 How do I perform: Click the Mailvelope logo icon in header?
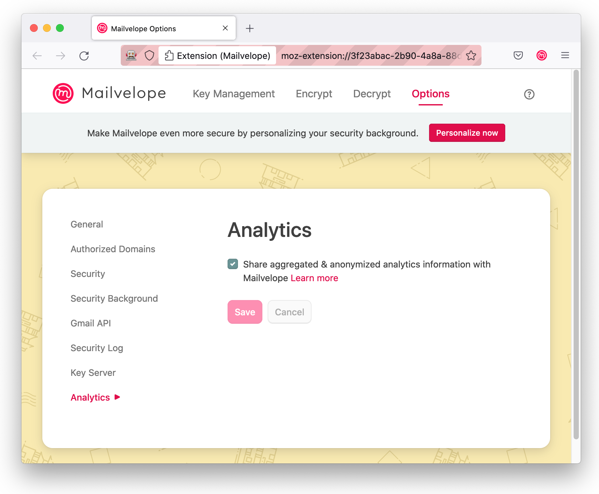[63, 93]
